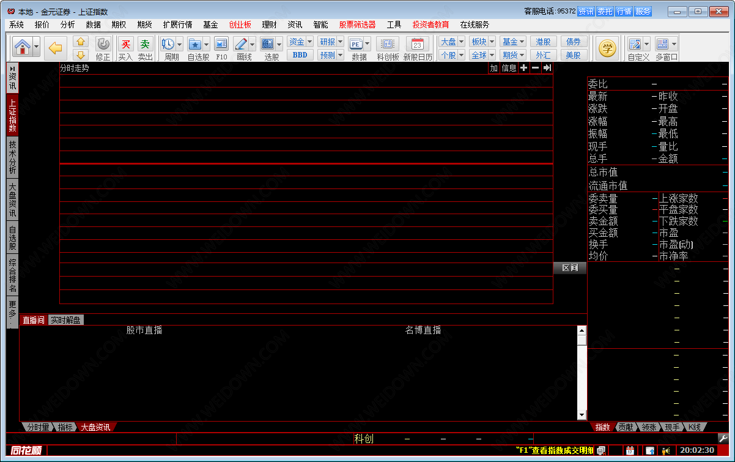Switch to the 领涨 tab
Image resolution: width=735 pixels, height=462 pixels.
click(x=648, y=427)
